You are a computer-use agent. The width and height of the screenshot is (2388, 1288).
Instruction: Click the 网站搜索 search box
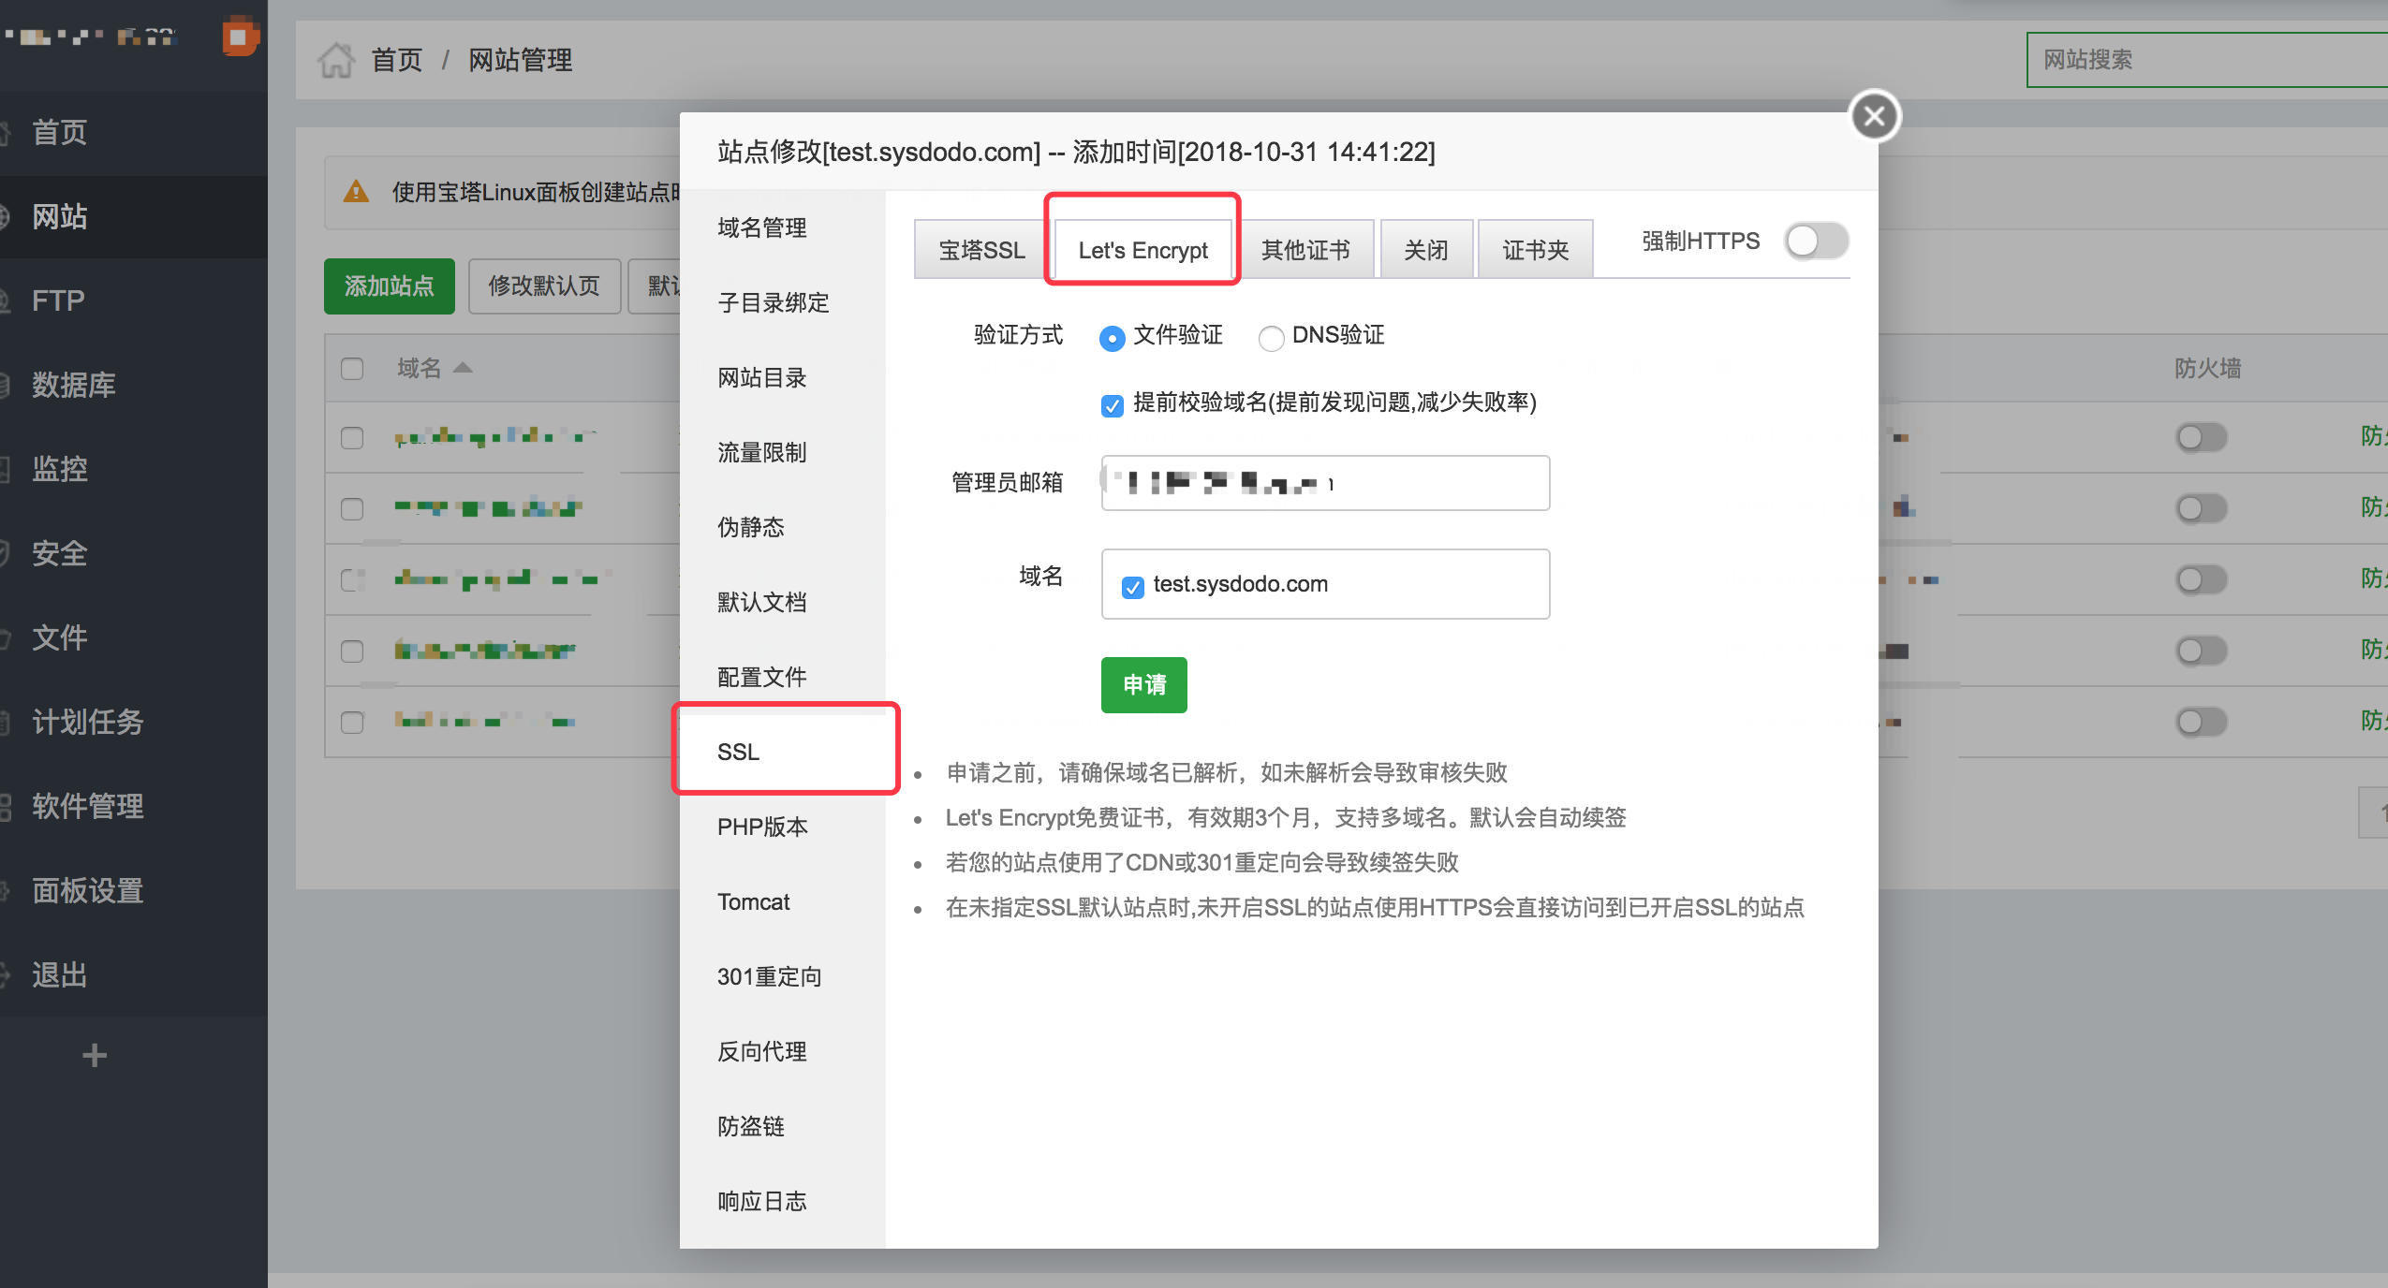tap(2206, 60)
